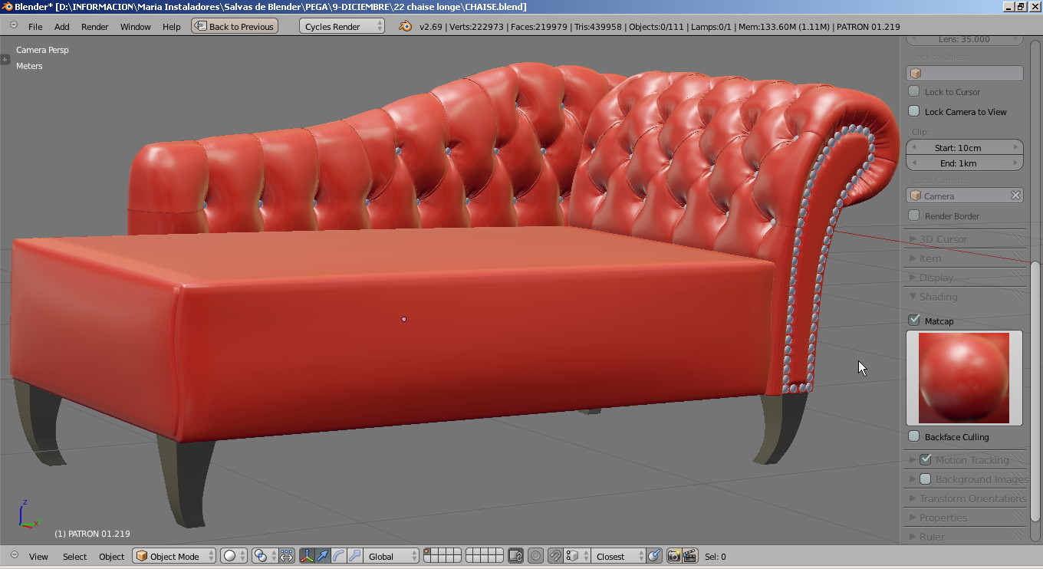Render OpenGL animation with clapper icon
This screenshot has height=569, width=1043.
690,556
